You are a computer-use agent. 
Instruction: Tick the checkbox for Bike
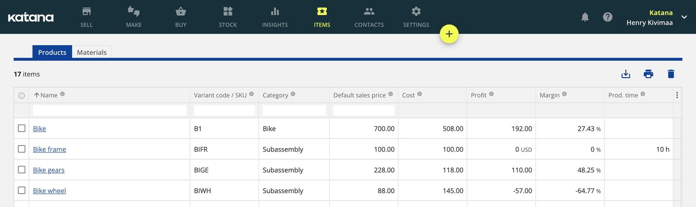click(22, 128)
